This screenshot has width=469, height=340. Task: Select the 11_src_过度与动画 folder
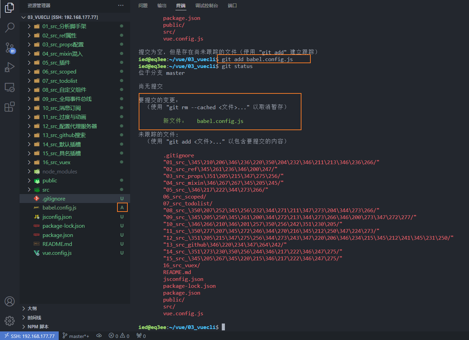pyautogui.click(x=75, y=117)
